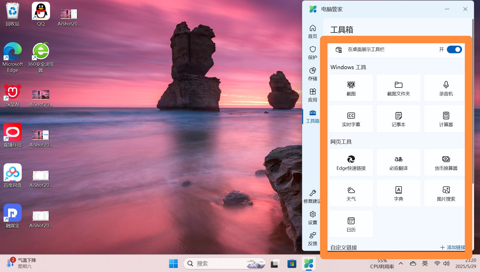Open 实时字幕 live captions tool

pyautogui.click(x=351, y=119)
